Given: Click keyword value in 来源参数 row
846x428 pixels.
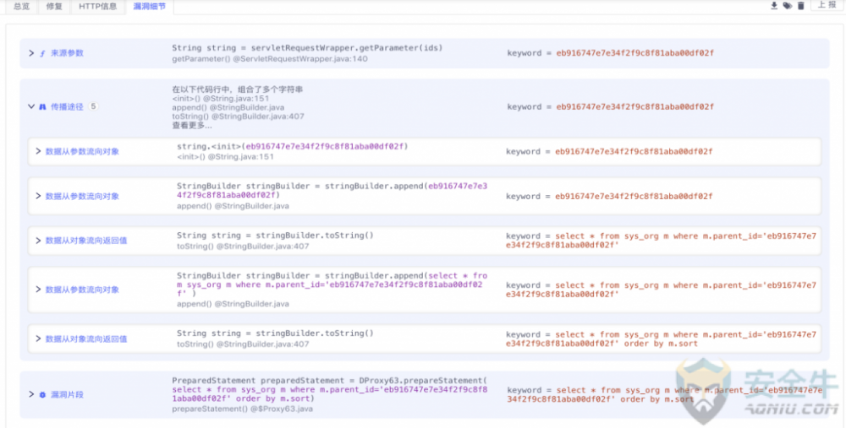Looking at the screenshot, I should pos(634,52).
